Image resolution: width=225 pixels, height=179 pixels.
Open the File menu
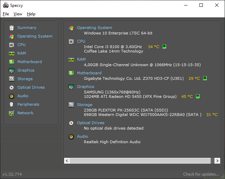pyautogui.click(x=6, y=14)
